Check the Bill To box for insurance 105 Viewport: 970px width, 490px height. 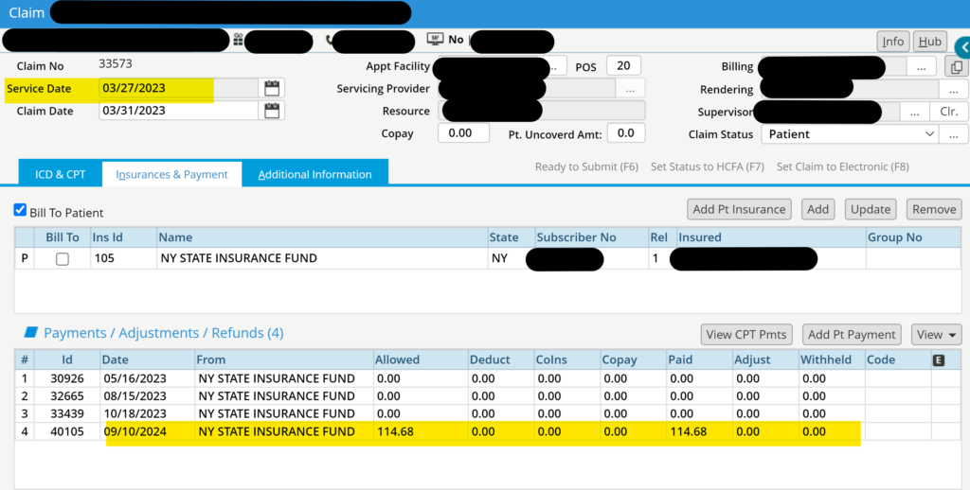[x=63, y=258]
